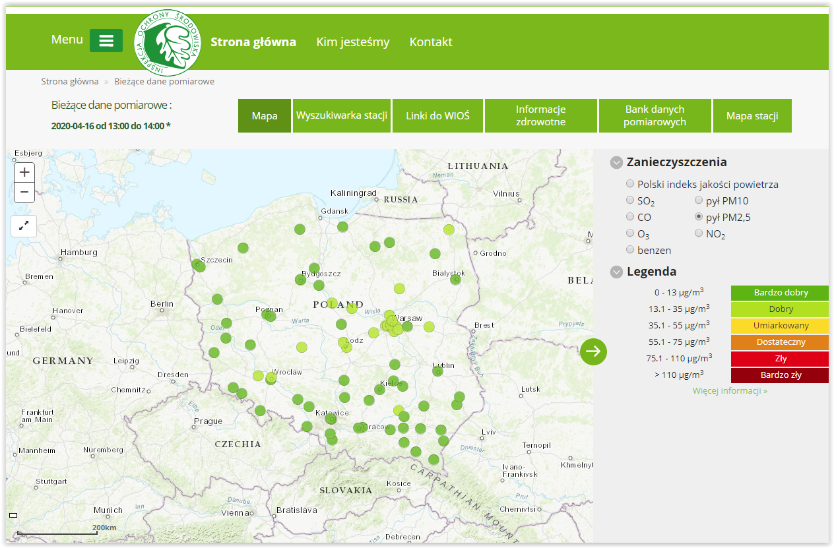Image resolution: width=834 pixels, height=548 pixels.
Task: Zoom in the map with plus
Action: pos(24,173)
